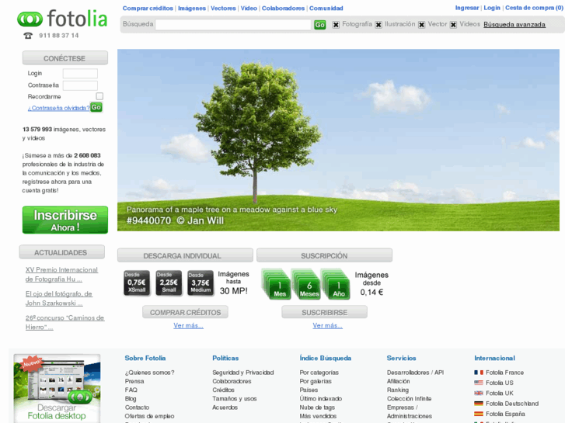Toggle the Videos search filter checkbox
The width and height of the screenshot is (565, 423).
[x=453, y=25]
